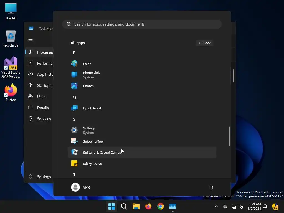Launch Firefox from the taskbar
The image size is (284, 213).
click(x=148, y=206)
